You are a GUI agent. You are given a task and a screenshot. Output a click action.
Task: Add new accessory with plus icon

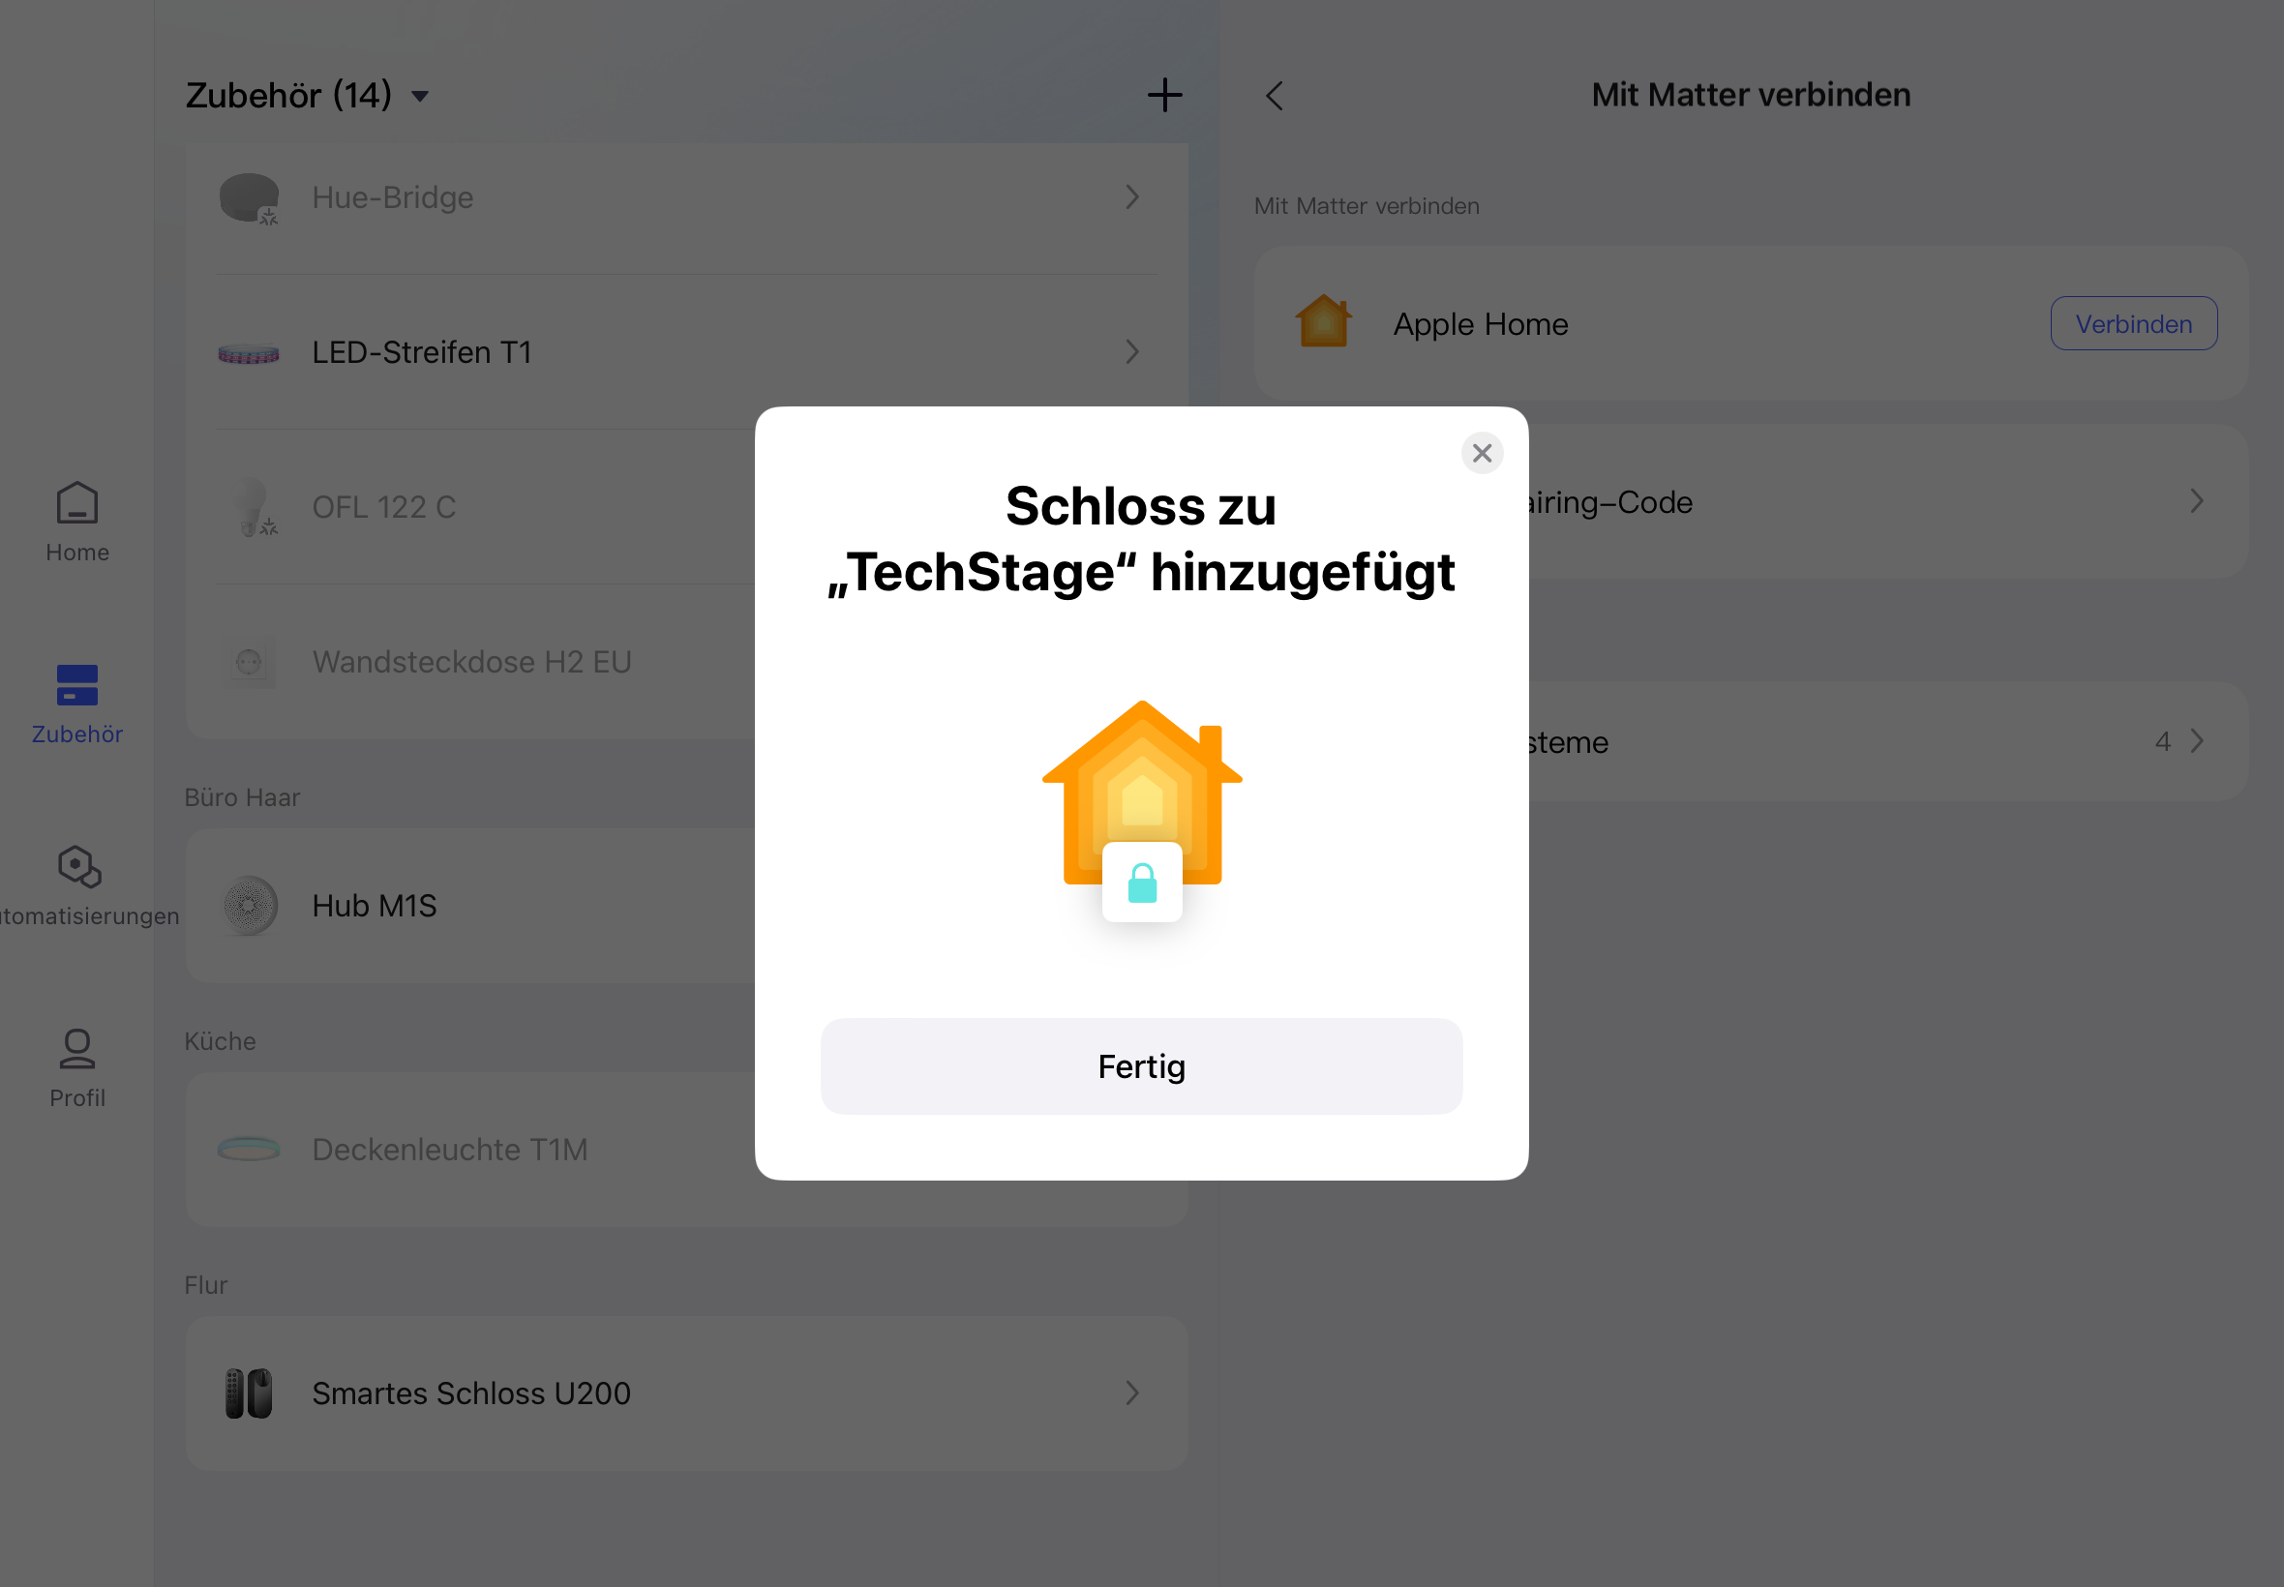tap(1164, 96)
